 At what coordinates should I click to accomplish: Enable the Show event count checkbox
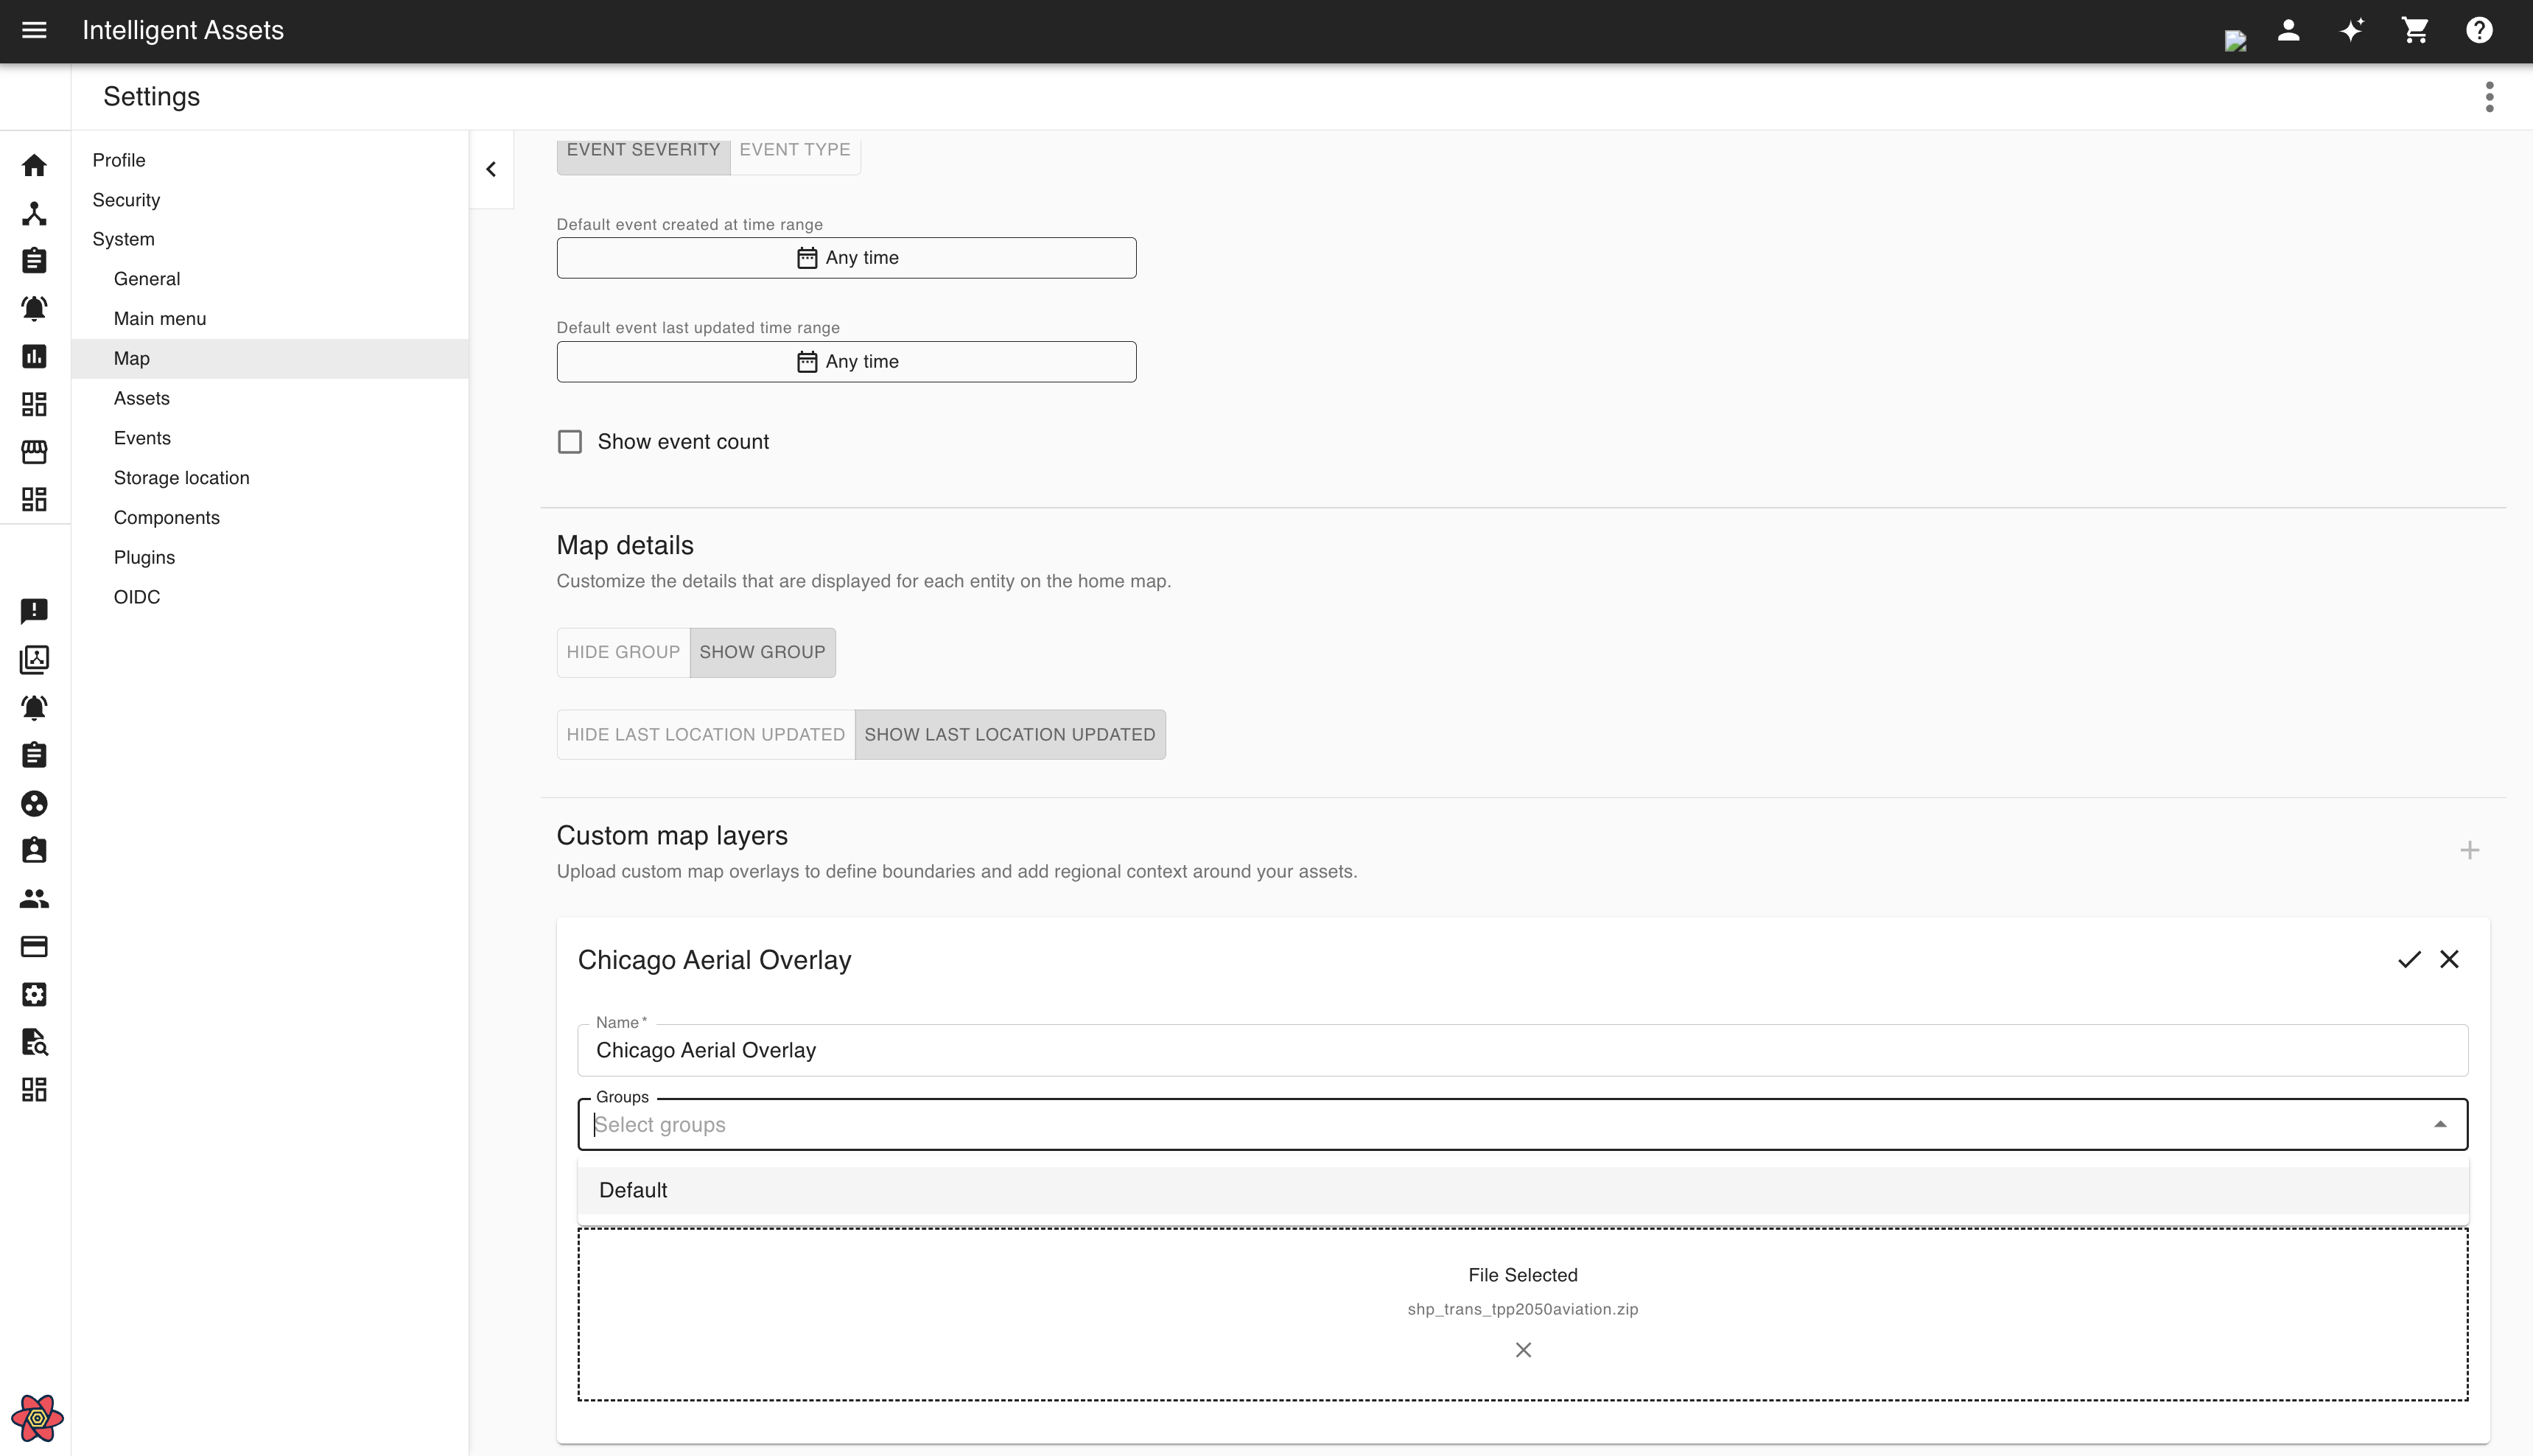coord(570,442)
